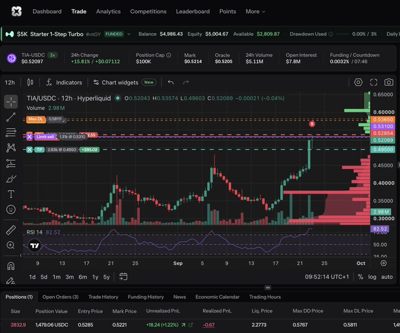
Task: Open the Points page
Action: [x=228, y=12]
